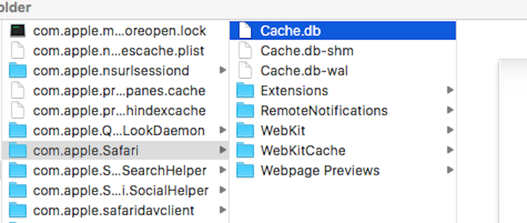
Task: Click the com.apple.Safari folder icon
Action: (18, 150)
